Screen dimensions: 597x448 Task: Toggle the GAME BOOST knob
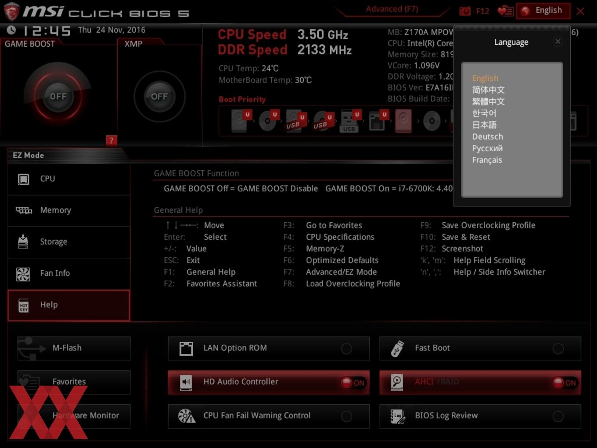point(58,96)
